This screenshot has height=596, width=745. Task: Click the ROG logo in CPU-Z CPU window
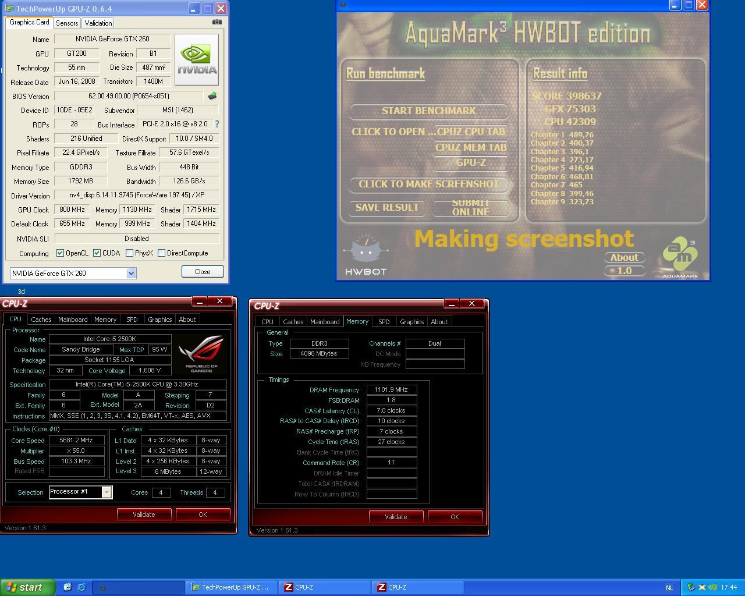pos(201,354)
